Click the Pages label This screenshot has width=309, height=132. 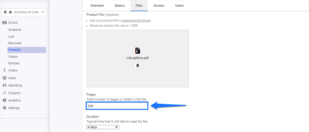click(91, 94)
